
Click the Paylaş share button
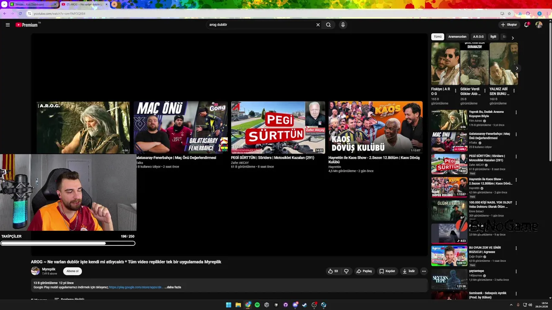(x=364, y=271)
